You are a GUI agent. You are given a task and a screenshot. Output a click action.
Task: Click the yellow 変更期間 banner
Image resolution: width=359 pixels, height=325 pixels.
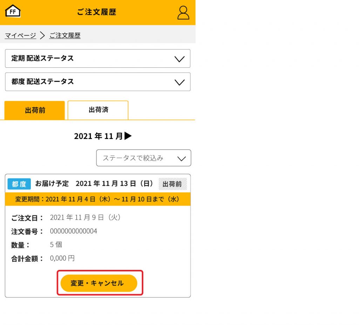(x=97, y=199)
